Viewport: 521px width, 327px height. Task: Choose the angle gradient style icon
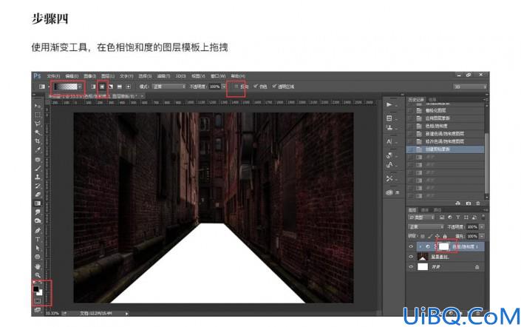click(x=111, y=87)
